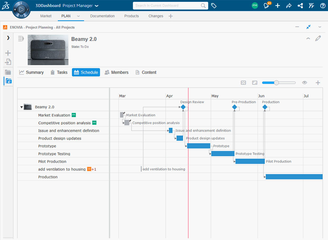Click the Design Review milestone diamond

pyautogui.click(x=183, y=107)
